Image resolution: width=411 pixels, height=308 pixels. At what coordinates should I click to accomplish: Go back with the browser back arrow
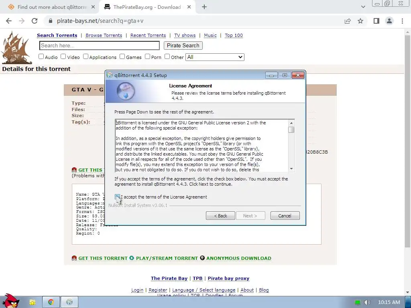coord(9,21)
